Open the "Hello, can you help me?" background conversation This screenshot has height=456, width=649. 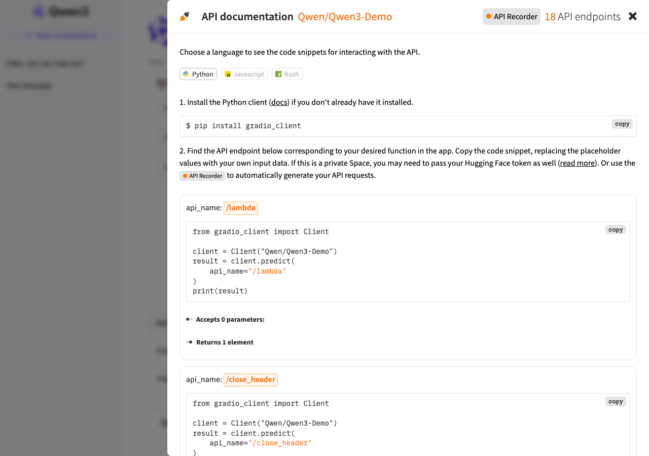[45, 63]
